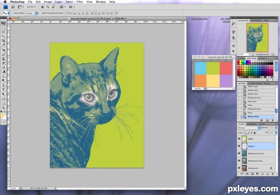This screenshot has width=280, height=195.
Task: Click the Navigator preview thumbnail
Action: [x=257, y=38]
